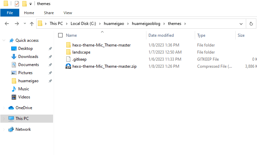Viewport: 257px width, 155px height.
Task: Toggle the select all items checkbox
Action: coord(61,35)
